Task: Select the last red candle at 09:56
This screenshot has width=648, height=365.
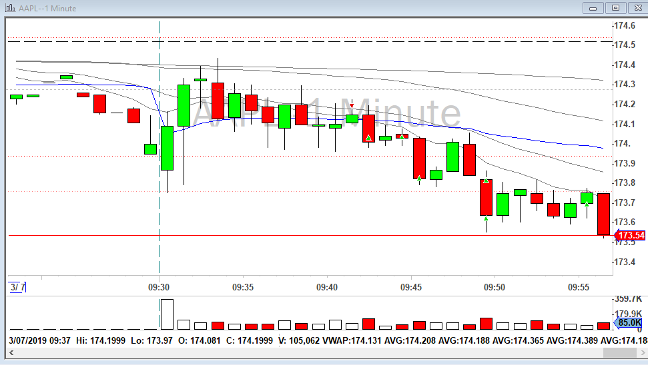Action: pyautogui.click(x=603, y=213)
